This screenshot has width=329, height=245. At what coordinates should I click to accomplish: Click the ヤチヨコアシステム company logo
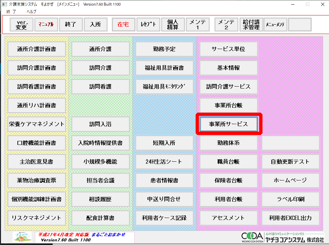coord(282,237)
